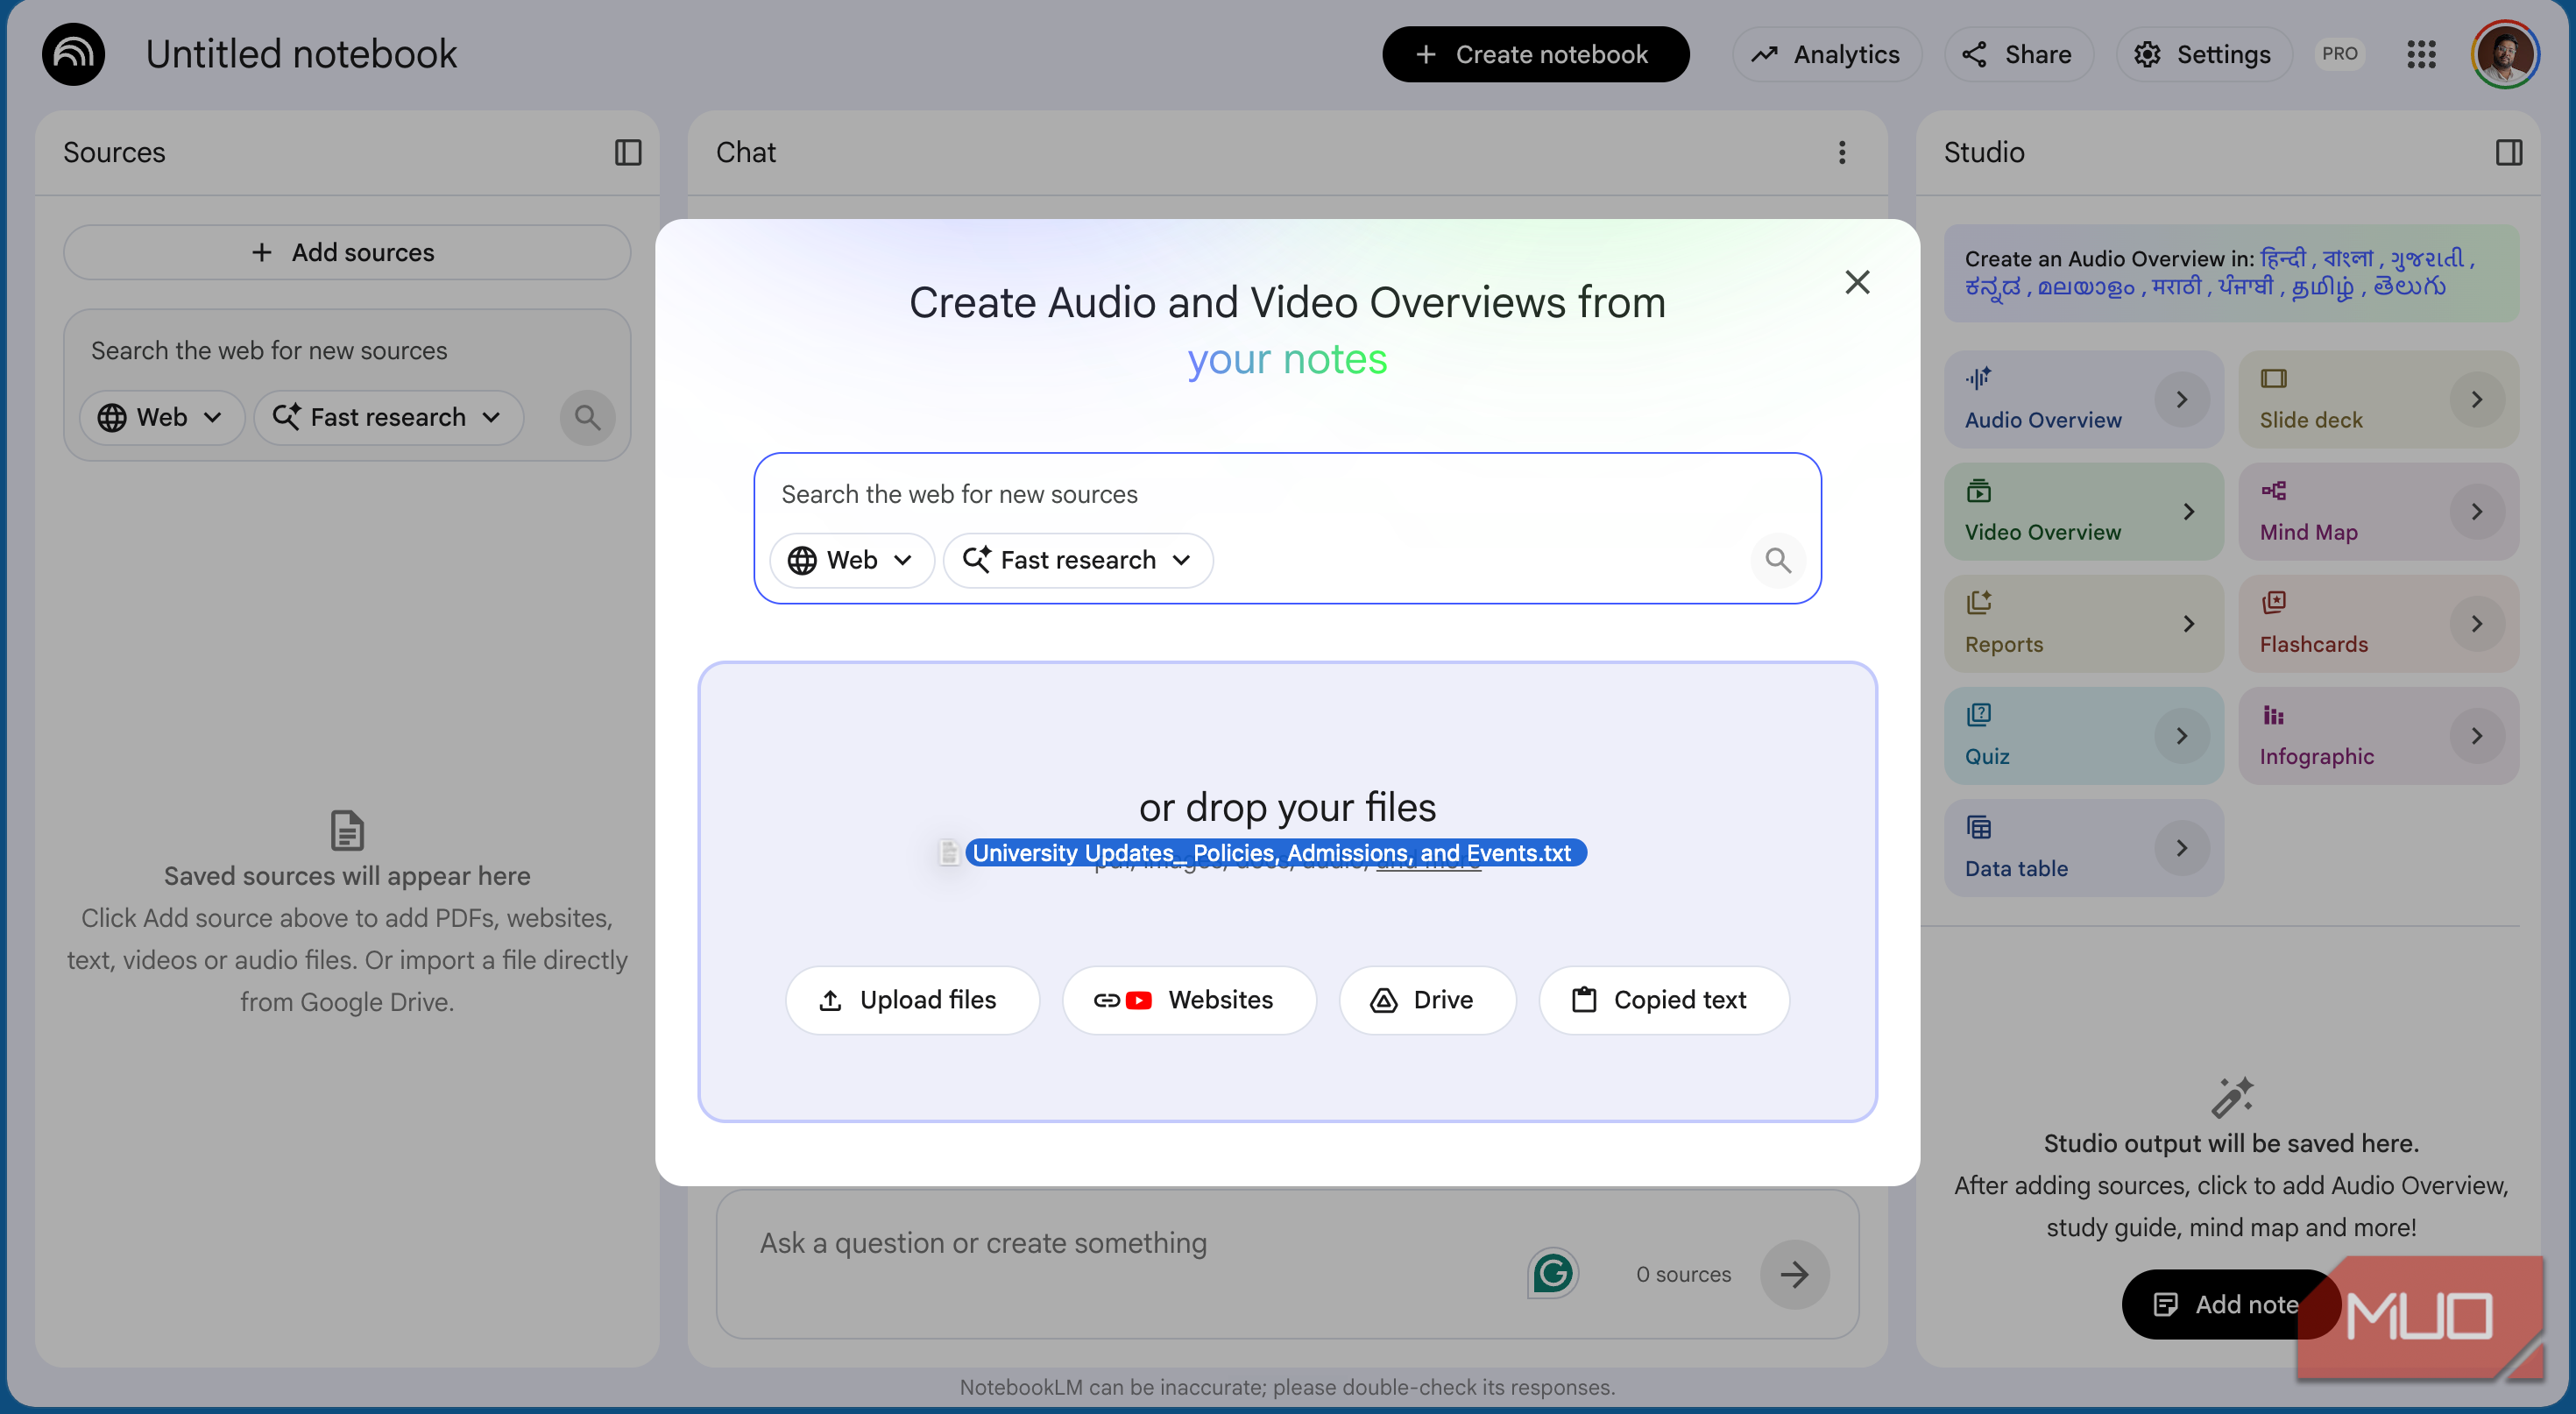The height and width of the screenshot is (1414, 2576).
Task: Click Sources panel web search field
Action: [x=346, y=351]
